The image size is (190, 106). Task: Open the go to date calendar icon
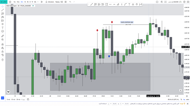[x=28, y=99]
